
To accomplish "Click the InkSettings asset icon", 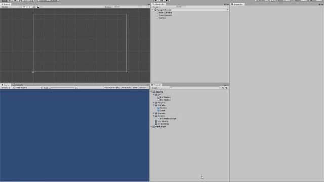I will coord(156,124).
